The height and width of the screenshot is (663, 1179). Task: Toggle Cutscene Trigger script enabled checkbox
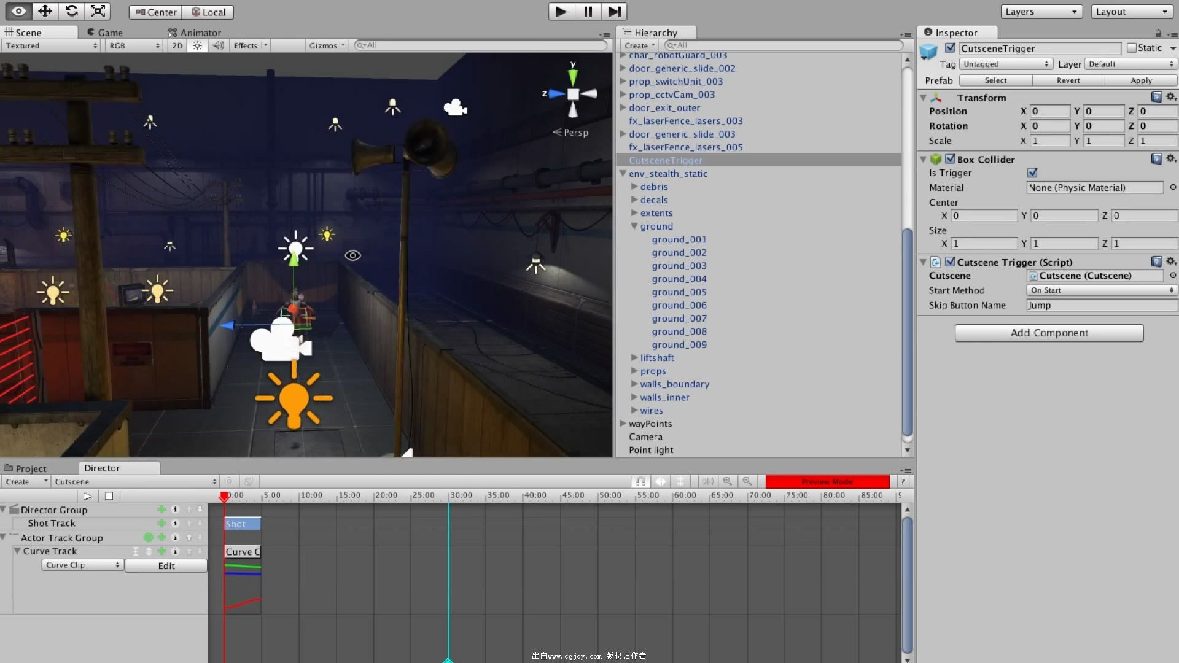tap(950, 262)
